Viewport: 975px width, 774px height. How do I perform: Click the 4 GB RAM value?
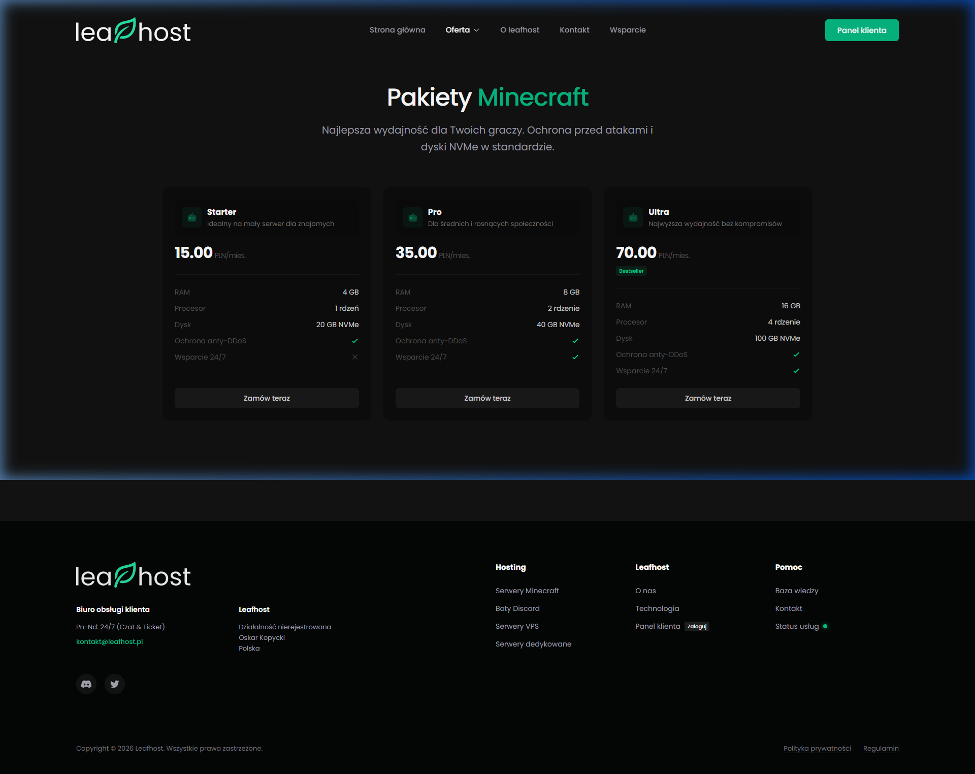[x=350, y=292]
